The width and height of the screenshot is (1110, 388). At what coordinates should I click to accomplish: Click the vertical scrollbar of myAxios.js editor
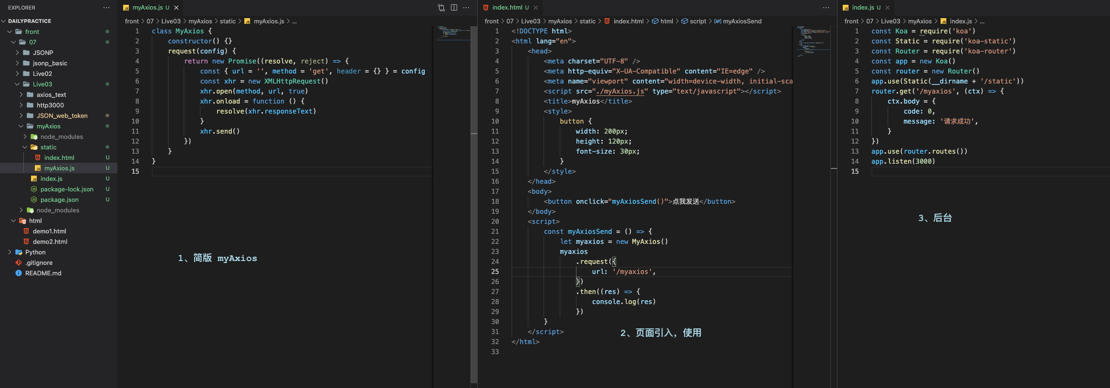point(474,205)
